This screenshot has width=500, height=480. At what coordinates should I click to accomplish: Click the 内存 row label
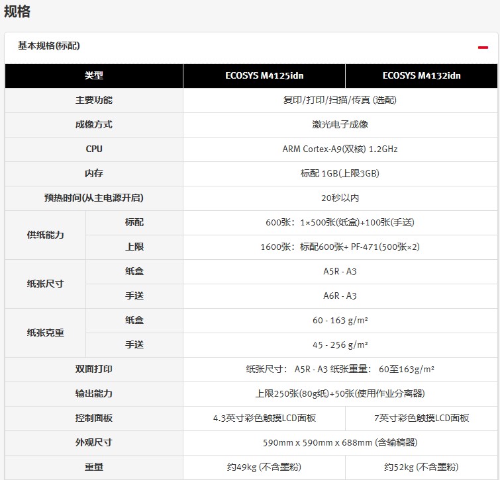point(94,173)
